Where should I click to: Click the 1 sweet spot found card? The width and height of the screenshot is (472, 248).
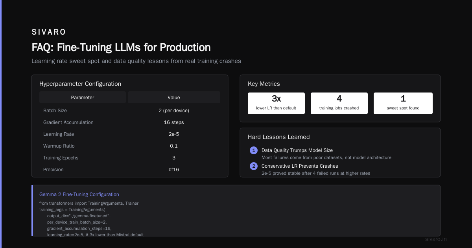(403, 103)
